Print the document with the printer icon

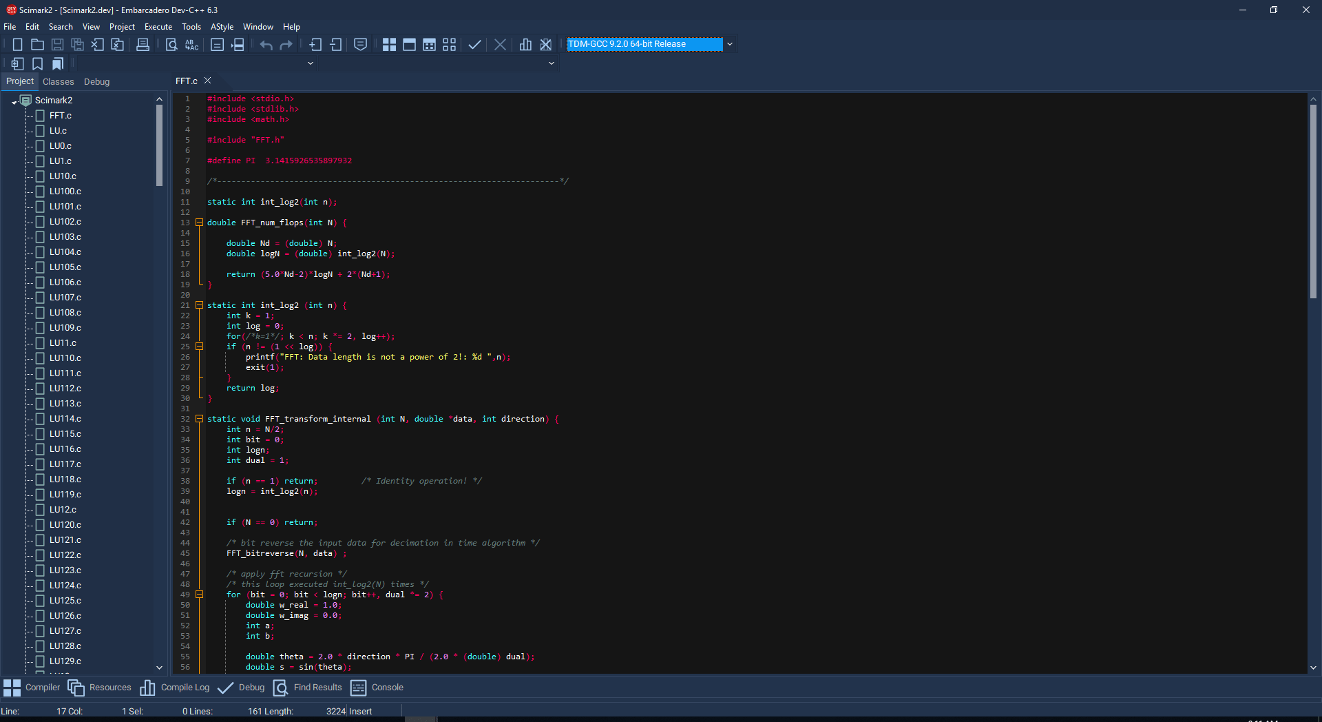(143, 44)
